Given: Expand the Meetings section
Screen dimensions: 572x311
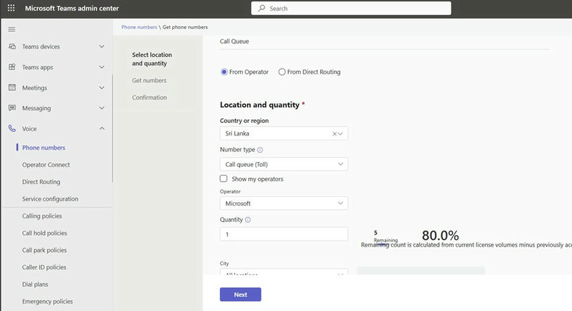Looking at the screenshot, I should point(102,87).
